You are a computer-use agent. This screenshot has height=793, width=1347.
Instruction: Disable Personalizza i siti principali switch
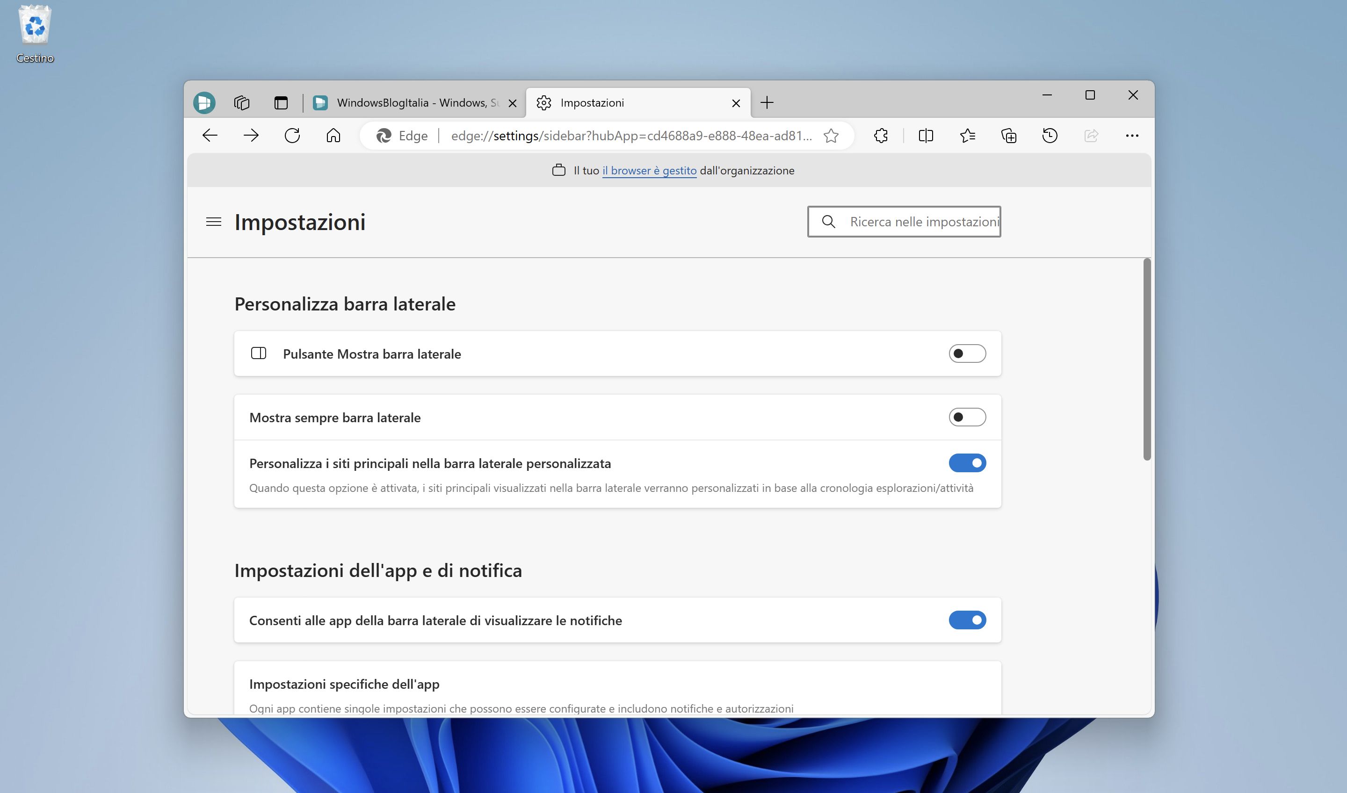(x=968, y=463)
